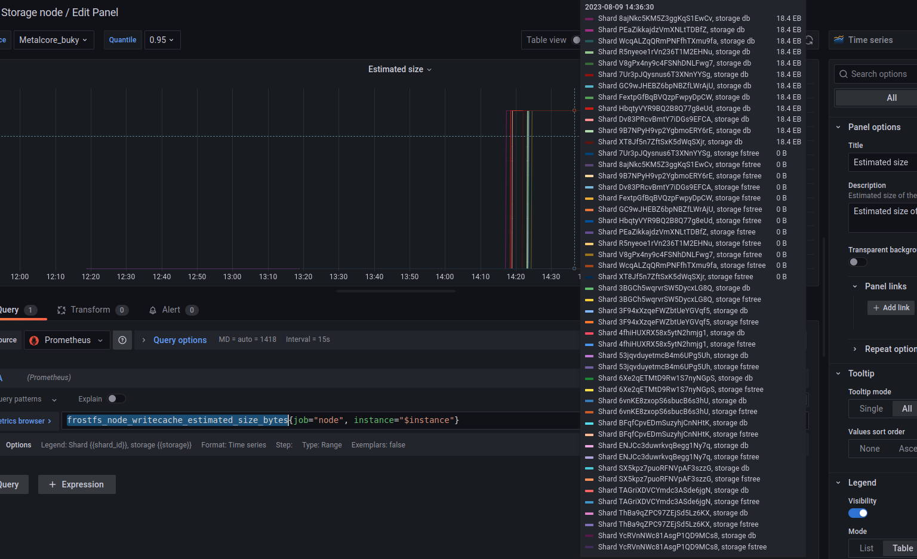
Task: Select All tooltip mode
Action: [x=906, y=409]
